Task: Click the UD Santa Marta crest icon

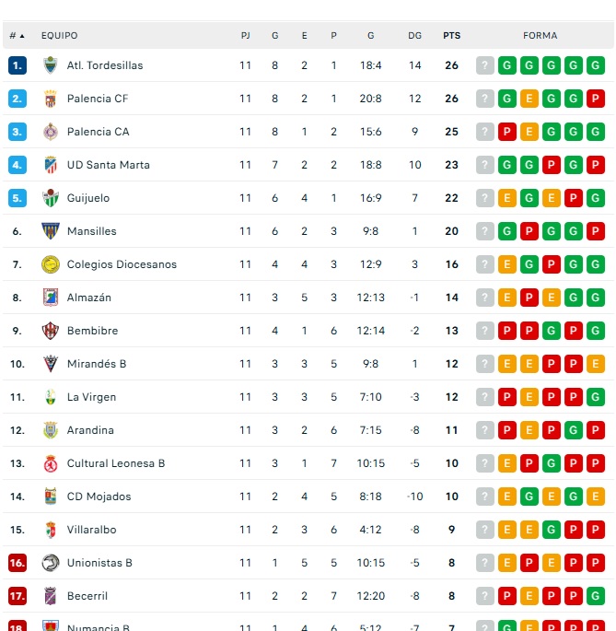Action: pos(51,165)
